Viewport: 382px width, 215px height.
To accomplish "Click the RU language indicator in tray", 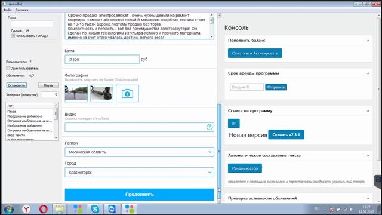I will 317,208.
